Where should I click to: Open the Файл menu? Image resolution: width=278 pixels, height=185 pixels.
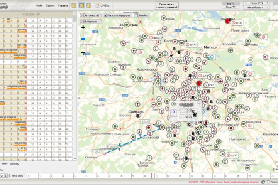tap(39, 6)
